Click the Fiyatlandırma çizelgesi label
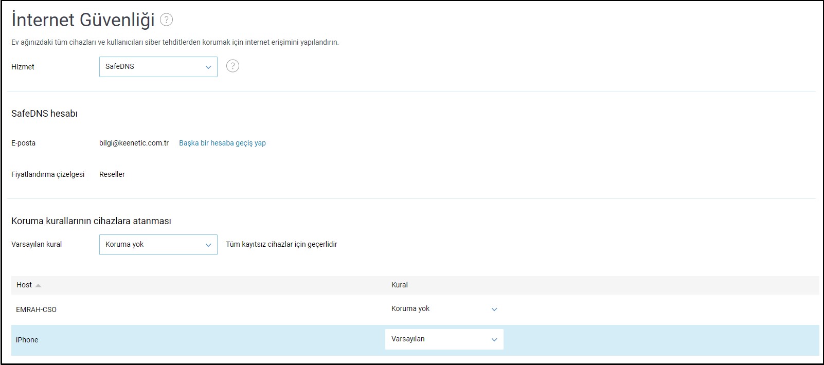This screenshot has height=365, width=824. point(48,174)
